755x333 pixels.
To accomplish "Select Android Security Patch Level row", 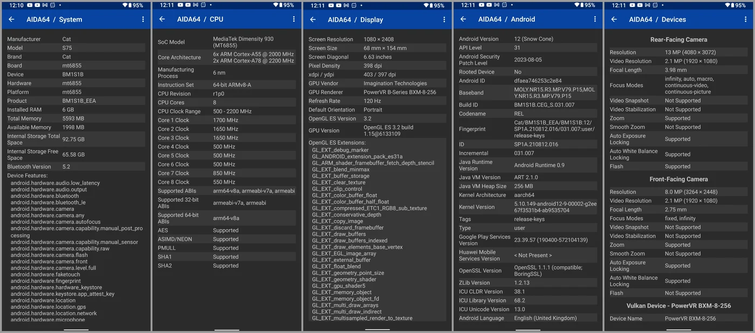I will pyautogui.click(x=527, y=60).
